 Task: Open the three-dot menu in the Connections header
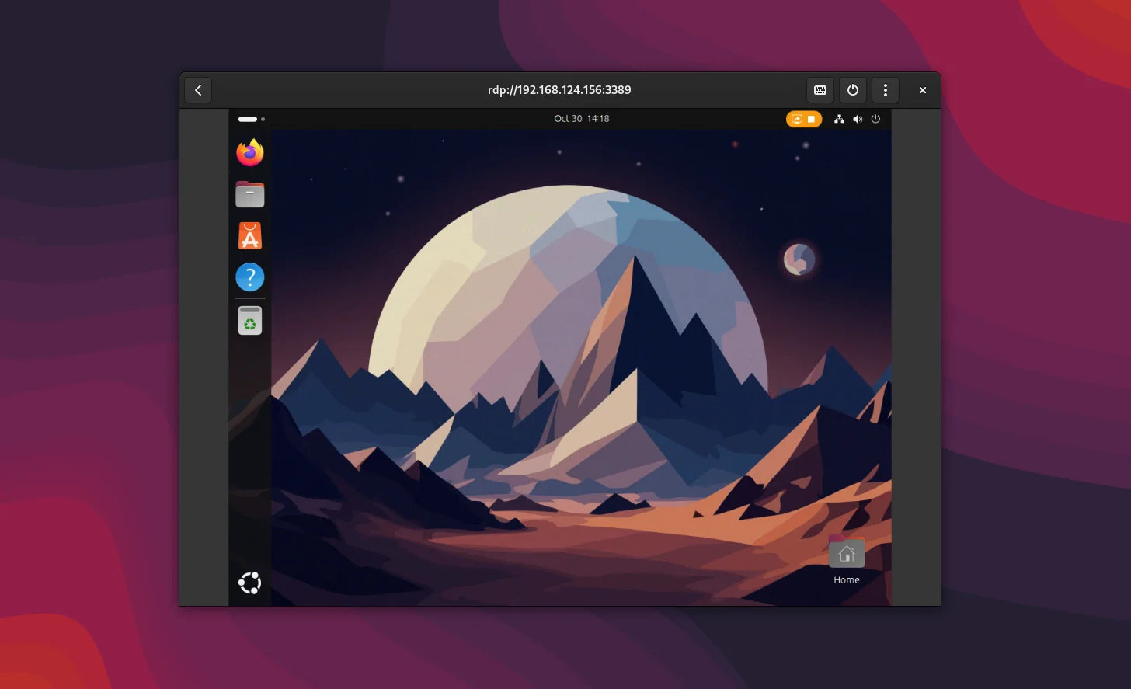coord(886,89)
